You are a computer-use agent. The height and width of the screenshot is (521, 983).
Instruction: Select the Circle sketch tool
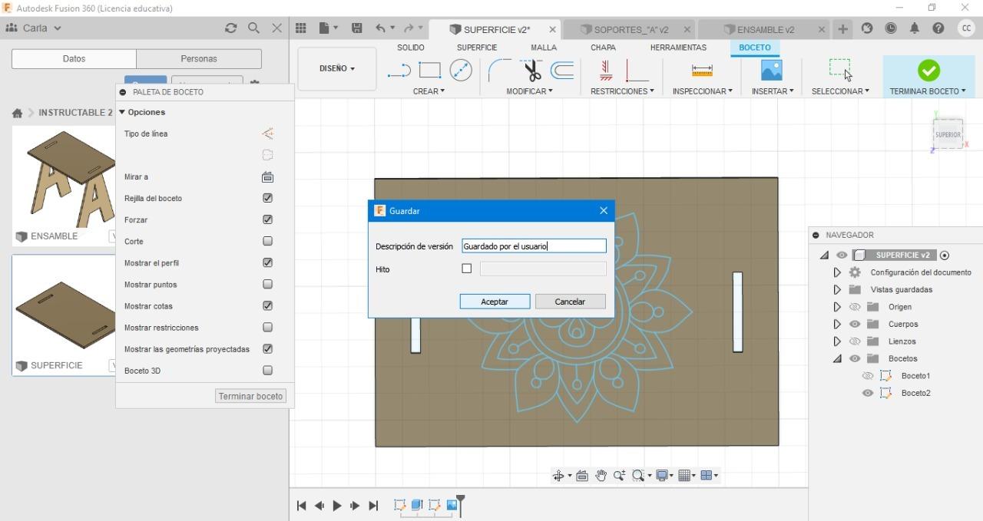pyautogui.click(x=460, y=71)
